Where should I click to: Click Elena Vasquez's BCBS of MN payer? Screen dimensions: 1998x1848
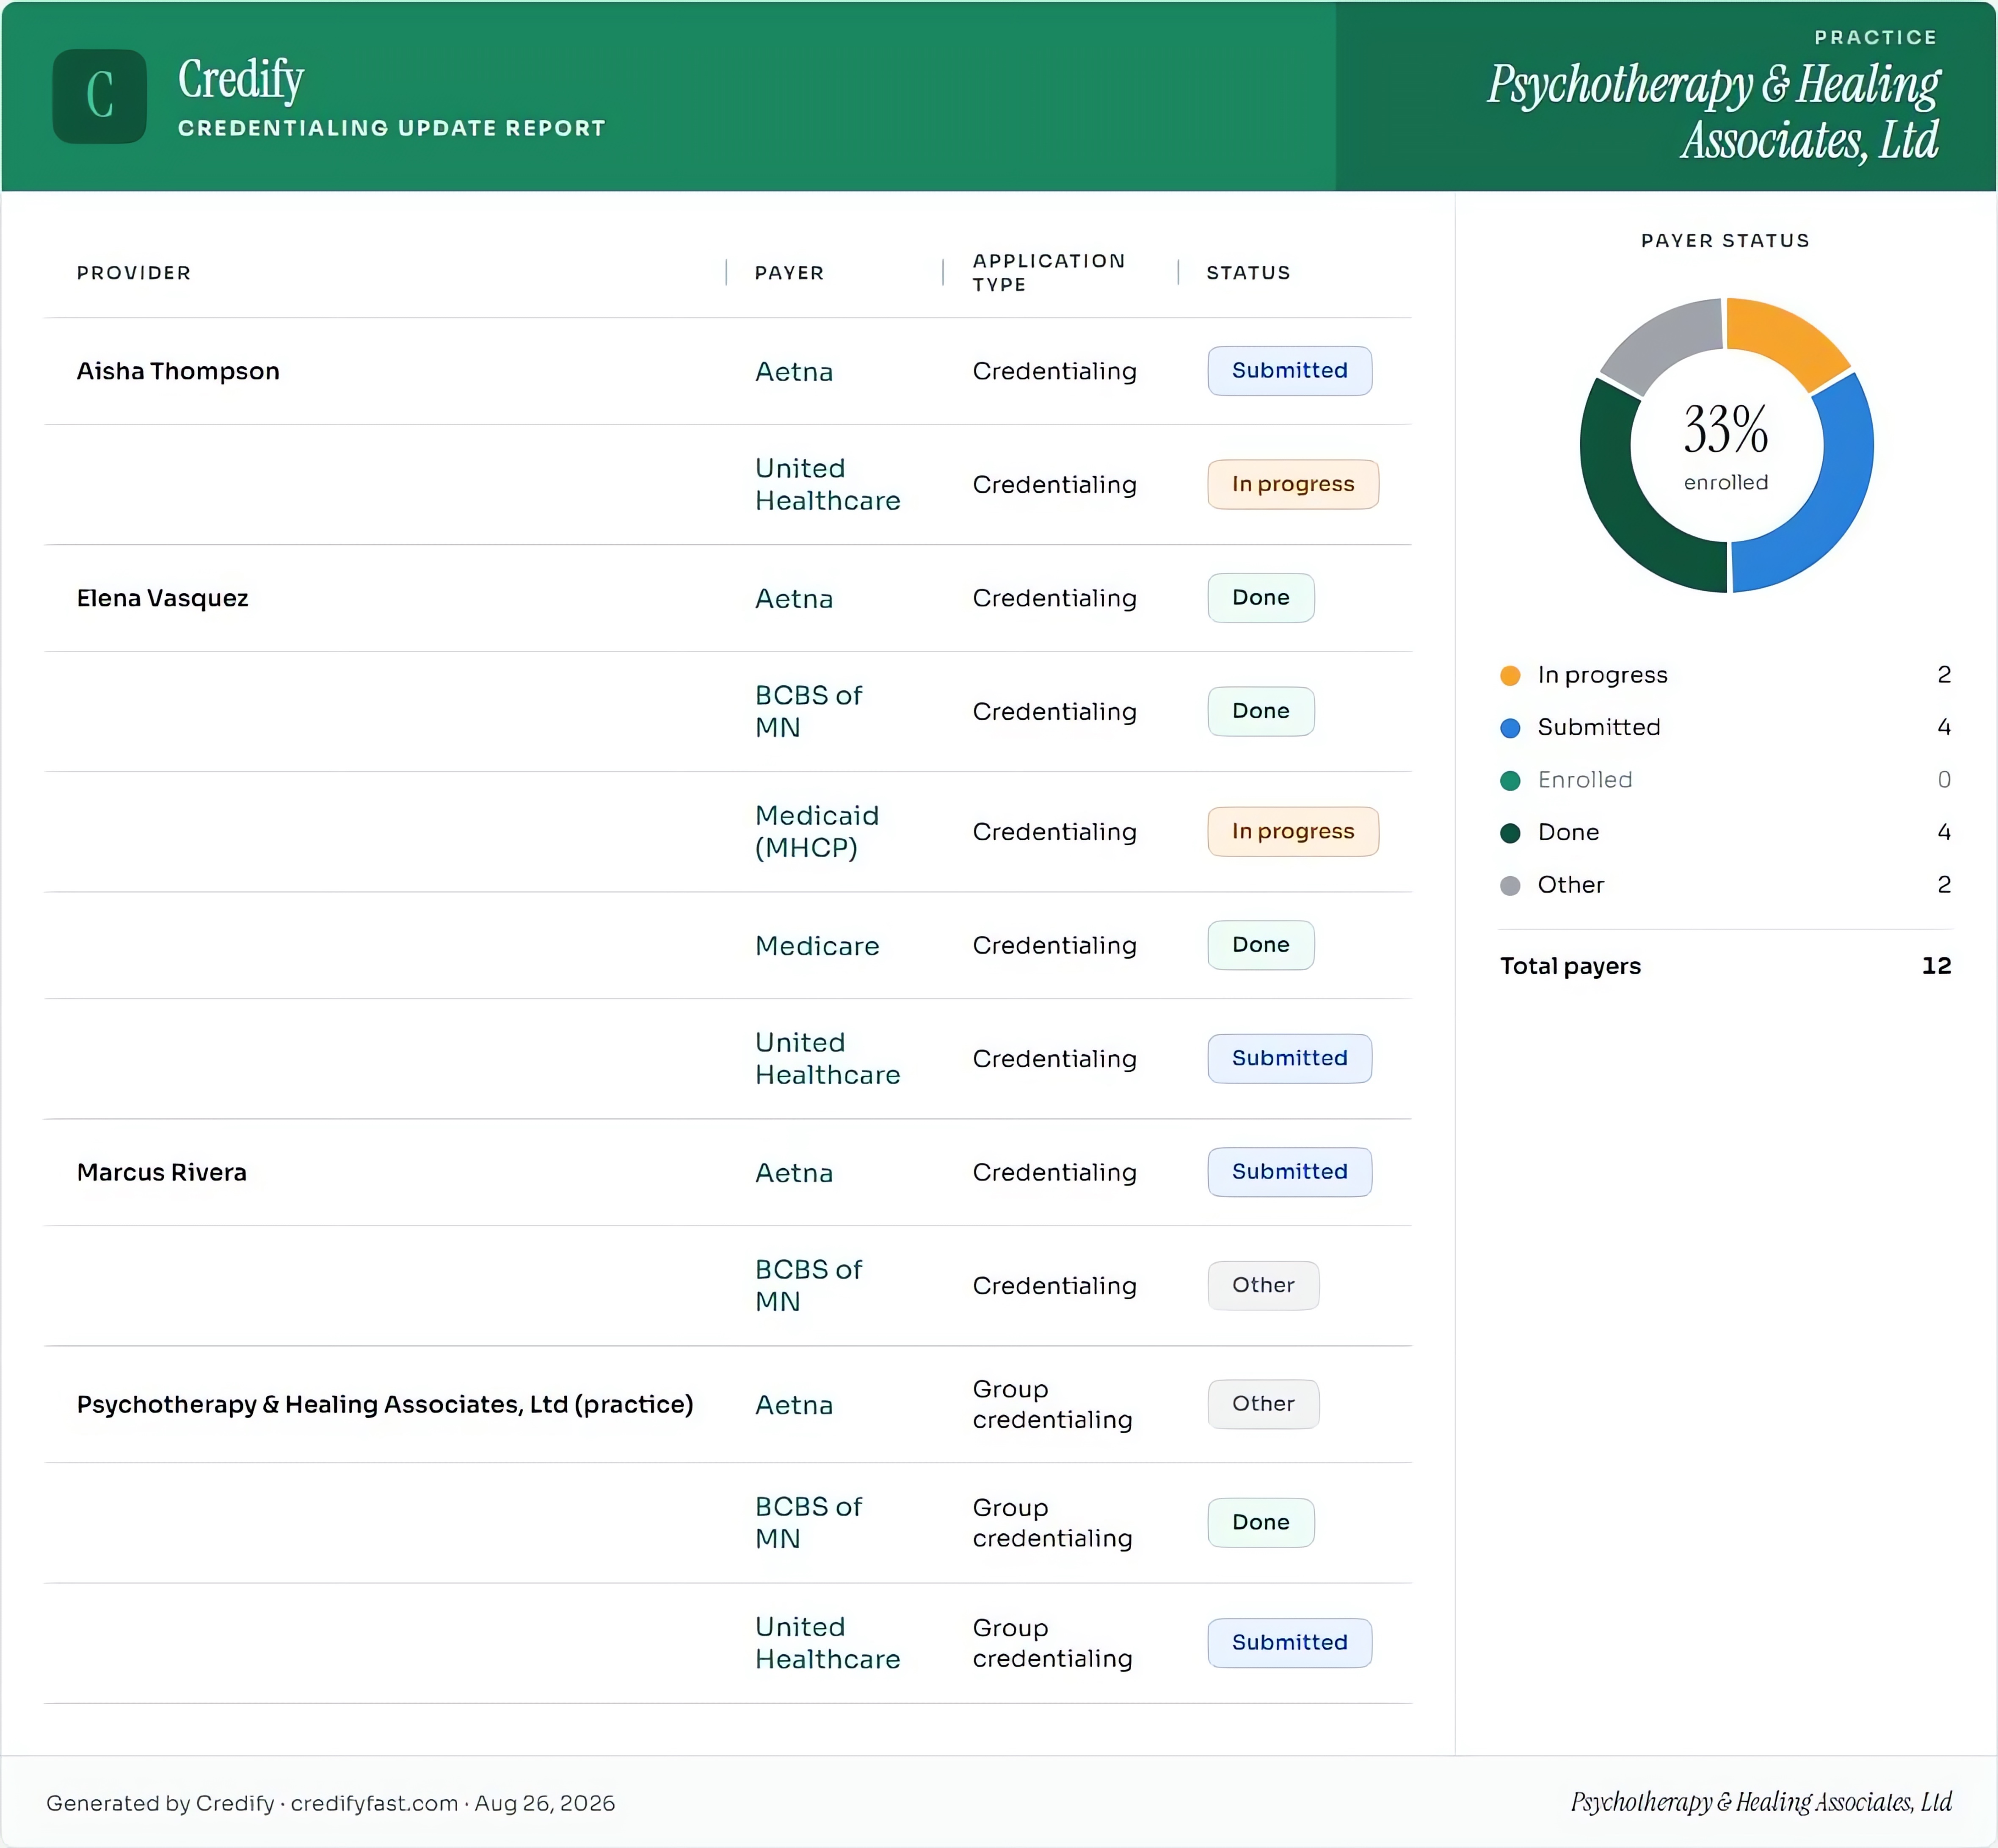point(808,712)
